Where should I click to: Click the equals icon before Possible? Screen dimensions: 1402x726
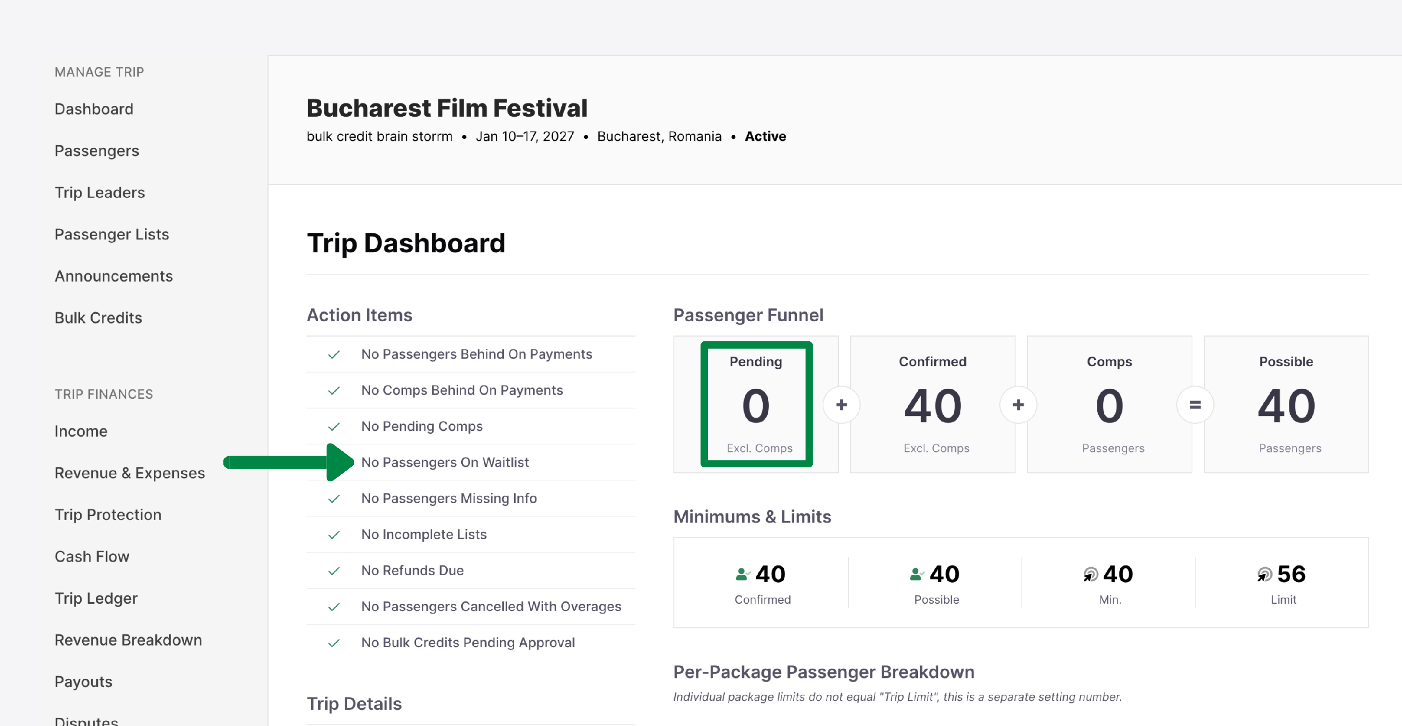(x=1195, y=405)
